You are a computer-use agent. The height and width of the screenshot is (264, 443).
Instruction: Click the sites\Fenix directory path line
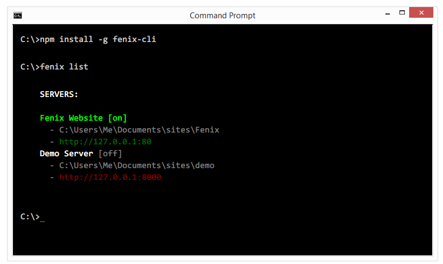(x=139, y=130)
